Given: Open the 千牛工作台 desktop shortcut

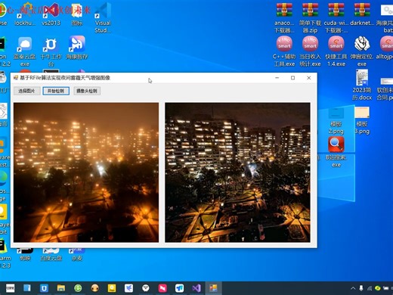Looking at the screenshot, I should [x=51, y=51].
